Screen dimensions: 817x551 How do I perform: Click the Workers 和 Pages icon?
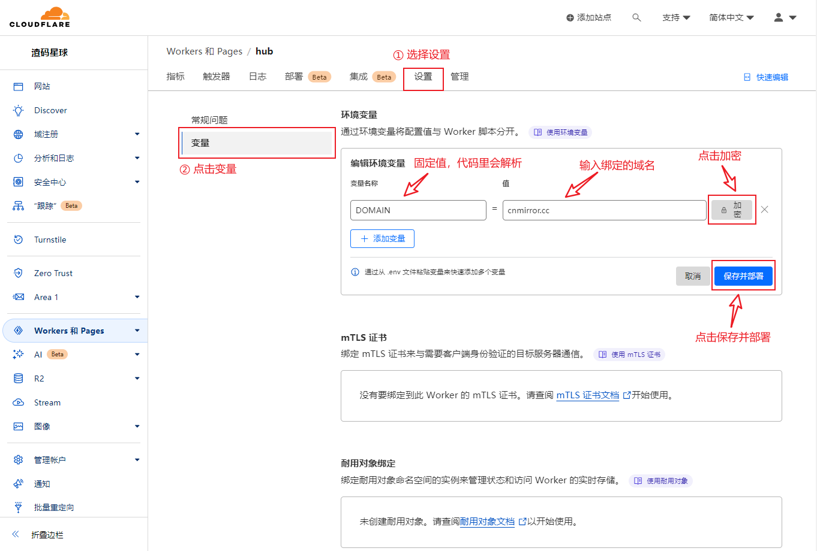(19, 331)
